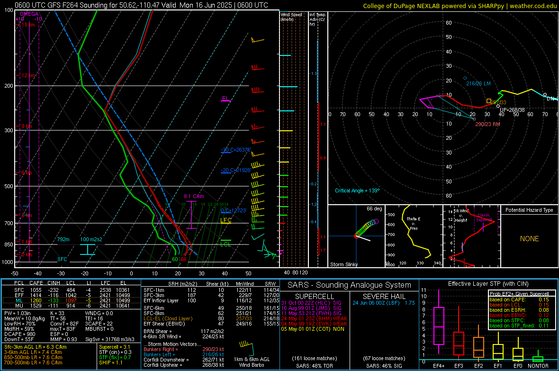
Task: Click the UP=268/38 Corfidi label
Action: (x=512, y=110)
